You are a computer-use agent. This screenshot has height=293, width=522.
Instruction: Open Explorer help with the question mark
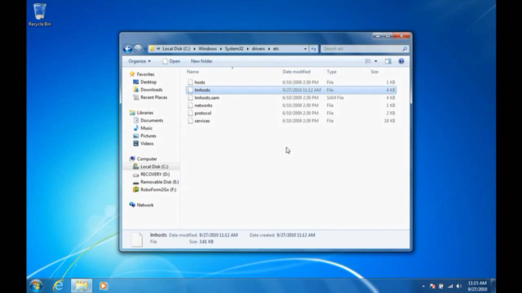pos(401,61)
